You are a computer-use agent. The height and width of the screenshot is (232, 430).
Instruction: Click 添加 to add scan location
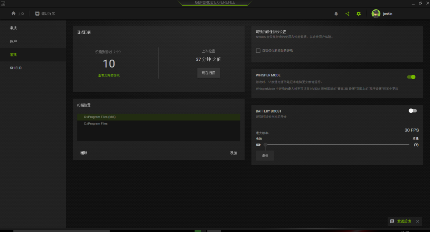click(233, 153)
